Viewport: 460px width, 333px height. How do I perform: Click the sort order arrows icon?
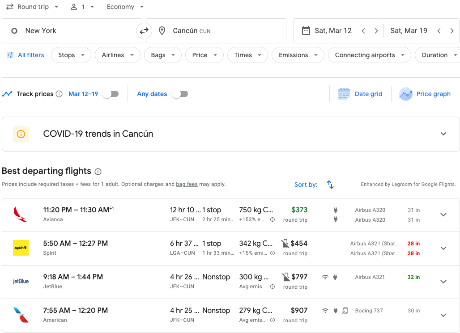pos(330,185)
